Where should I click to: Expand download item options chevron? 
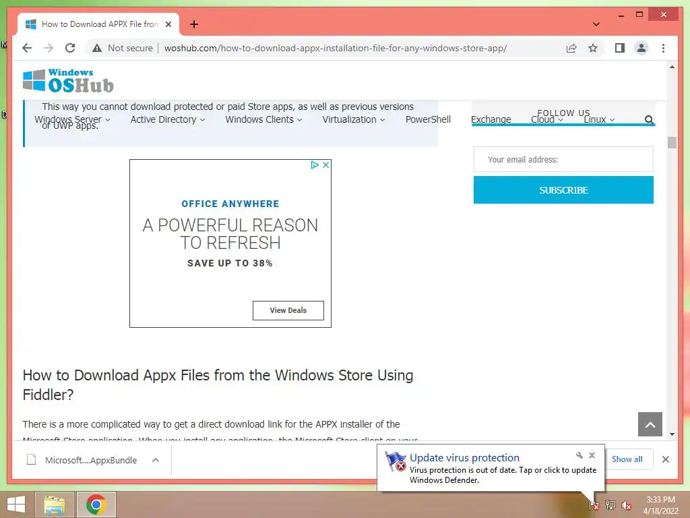tap(156, 460)
